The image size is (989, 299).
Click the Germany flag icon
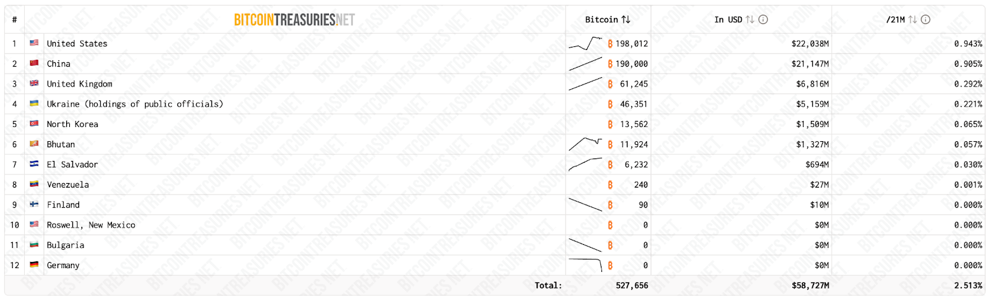point(34,264)
